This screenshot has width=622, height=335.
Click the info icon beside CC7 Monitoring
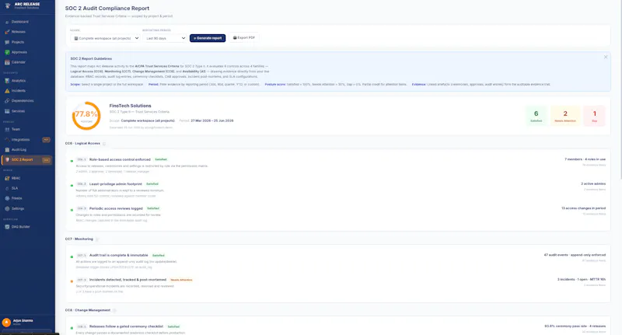click(x=96, y=239)
